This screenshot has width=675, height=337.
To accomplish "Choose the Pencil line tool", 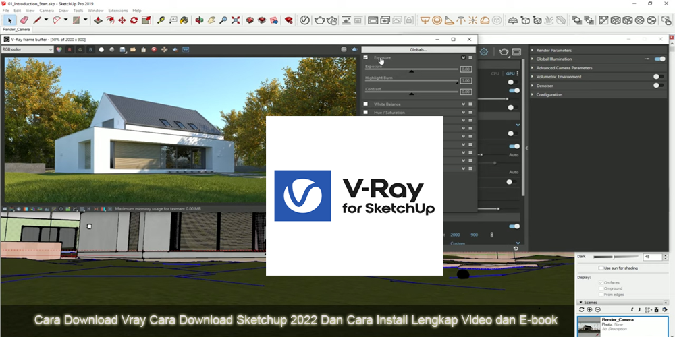I will coord(37,20).
